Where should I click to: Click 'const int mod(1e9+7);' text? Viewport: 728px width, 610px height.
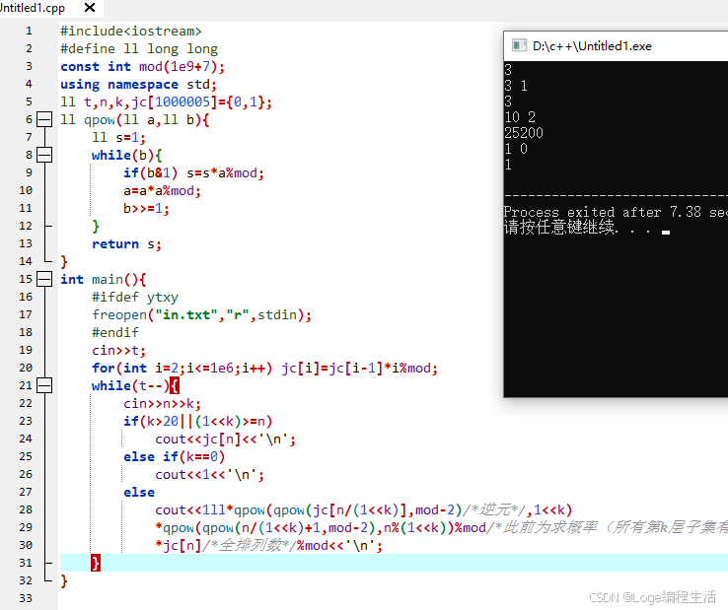coord(142,67)
